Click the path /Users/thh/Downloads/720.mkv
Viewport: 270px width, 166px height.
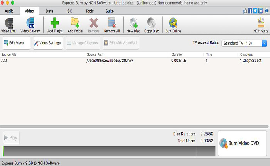tap(110, 61)
